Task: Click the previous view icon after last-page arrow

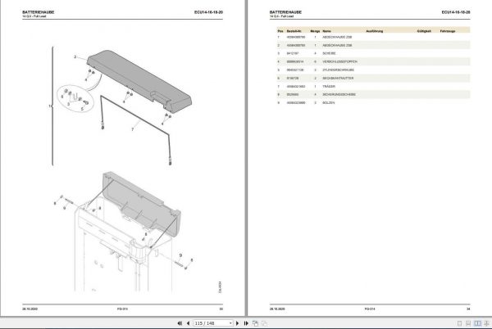Action: point(255,323)
